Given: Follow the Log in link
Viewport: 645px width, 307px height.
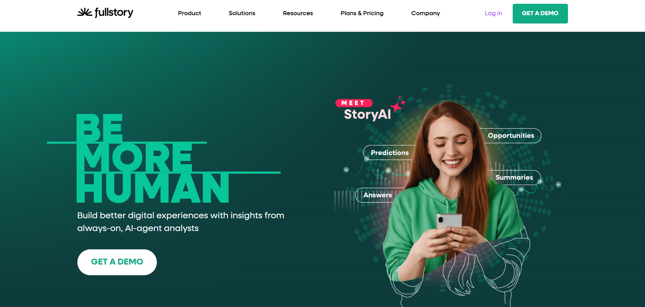Looking at the screenshot, I should [x=493, y=13].
